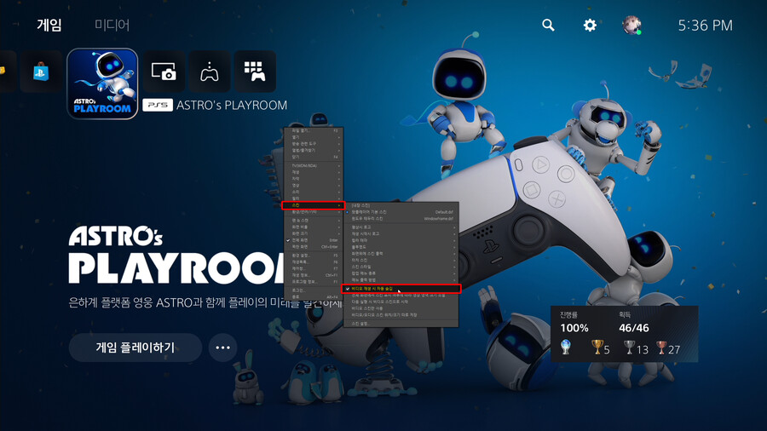The width and height of the screenshot is (767, 431).
Task: Expand the 팝업 메뉴 종류 submenu
Action: [x=401, y=273]
